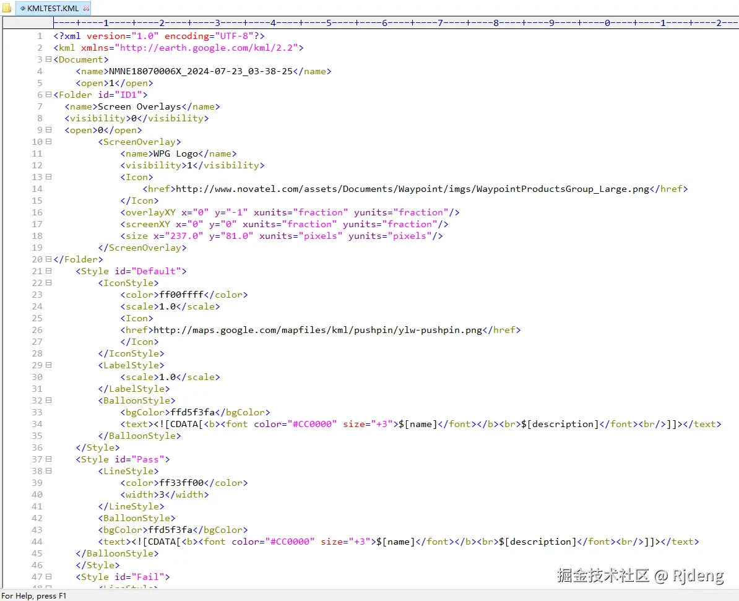Collapse the IconStyle block on line 22
Viewport: 739px width, 601px height.
(x=48, y=283)
